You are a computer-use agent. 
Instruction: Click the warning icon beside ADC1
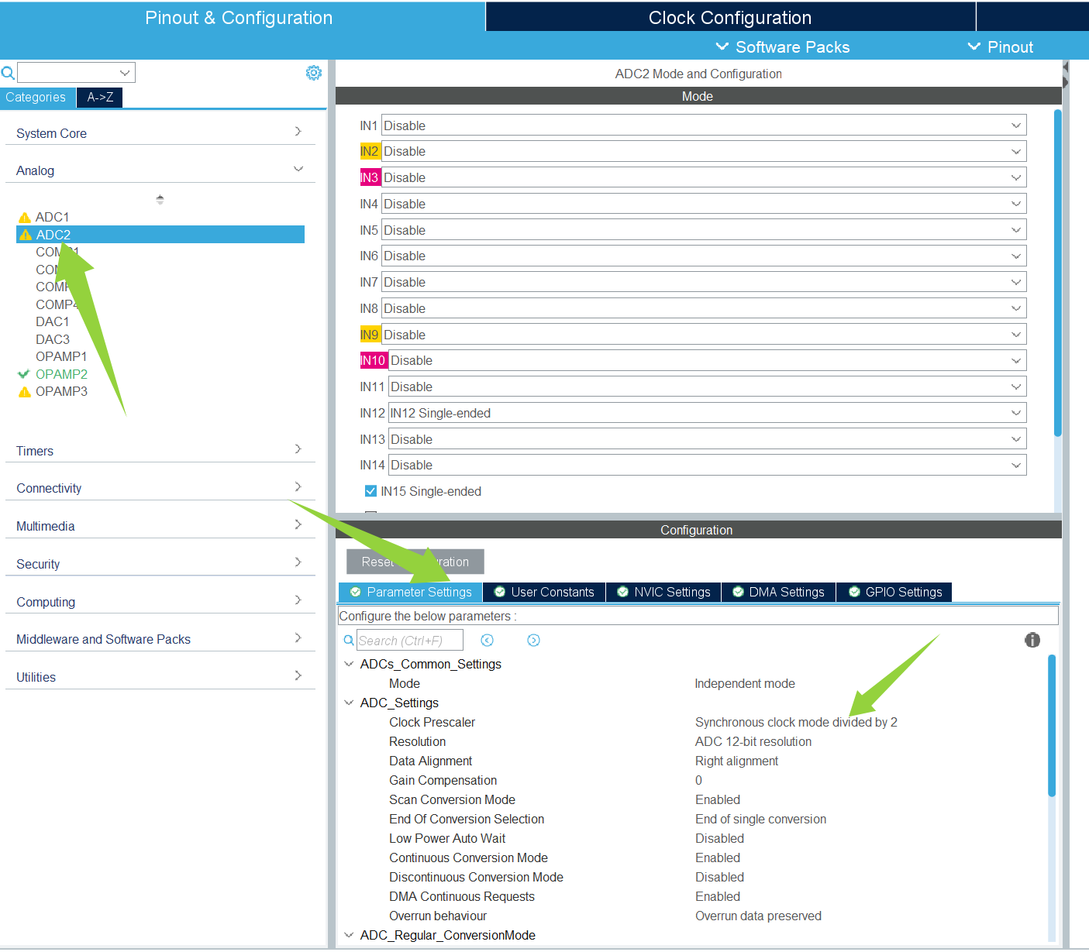pos(25,218)
